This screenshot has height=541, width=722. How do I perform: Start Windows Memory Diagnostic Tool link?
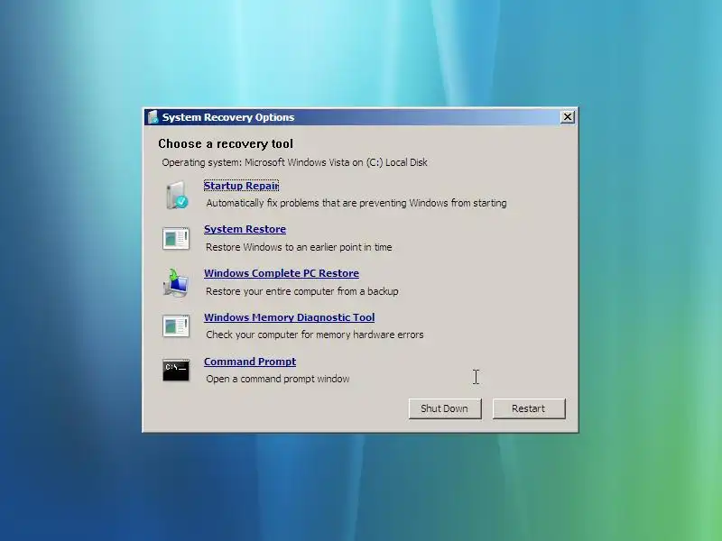point(289,317)
